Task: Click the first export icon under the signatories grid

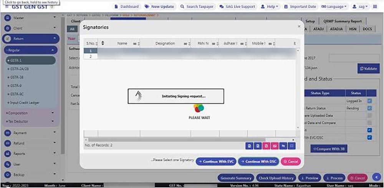Action: [x=249, y=145]
